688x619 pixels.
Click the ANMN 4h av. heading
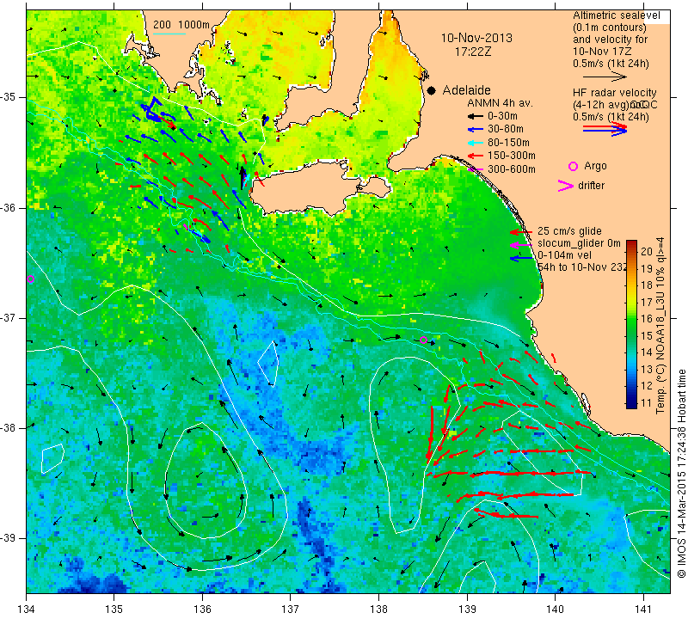pos(500,103)
